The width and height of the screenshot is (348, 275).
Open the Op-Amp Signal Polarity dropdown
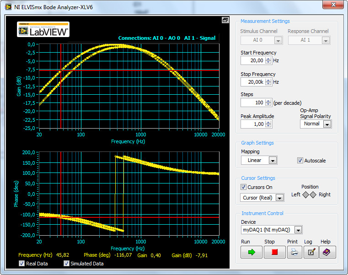coord(327,124)
